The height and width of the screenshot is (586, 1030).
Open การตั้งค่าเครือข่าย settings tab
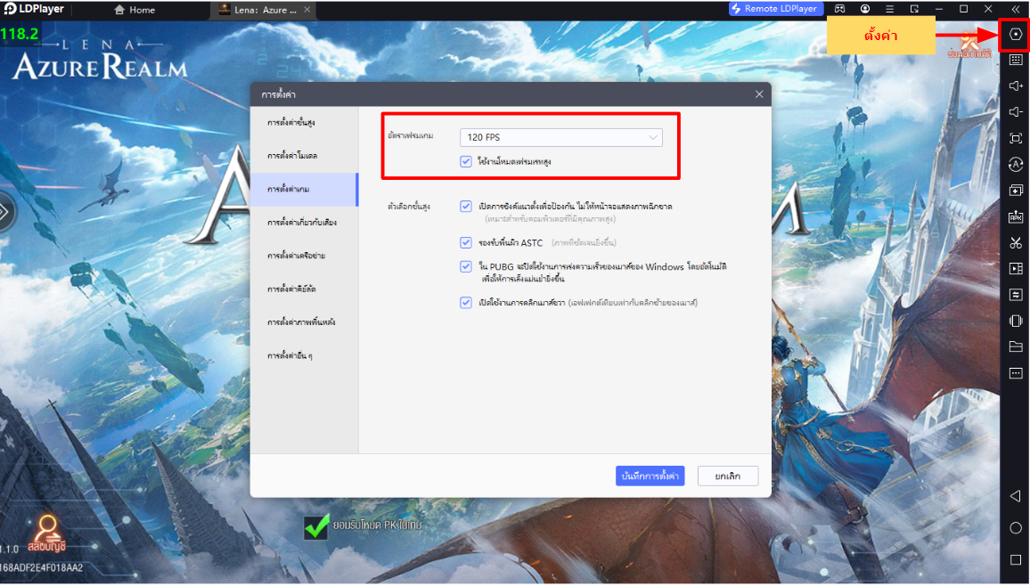tap(304, 256)
